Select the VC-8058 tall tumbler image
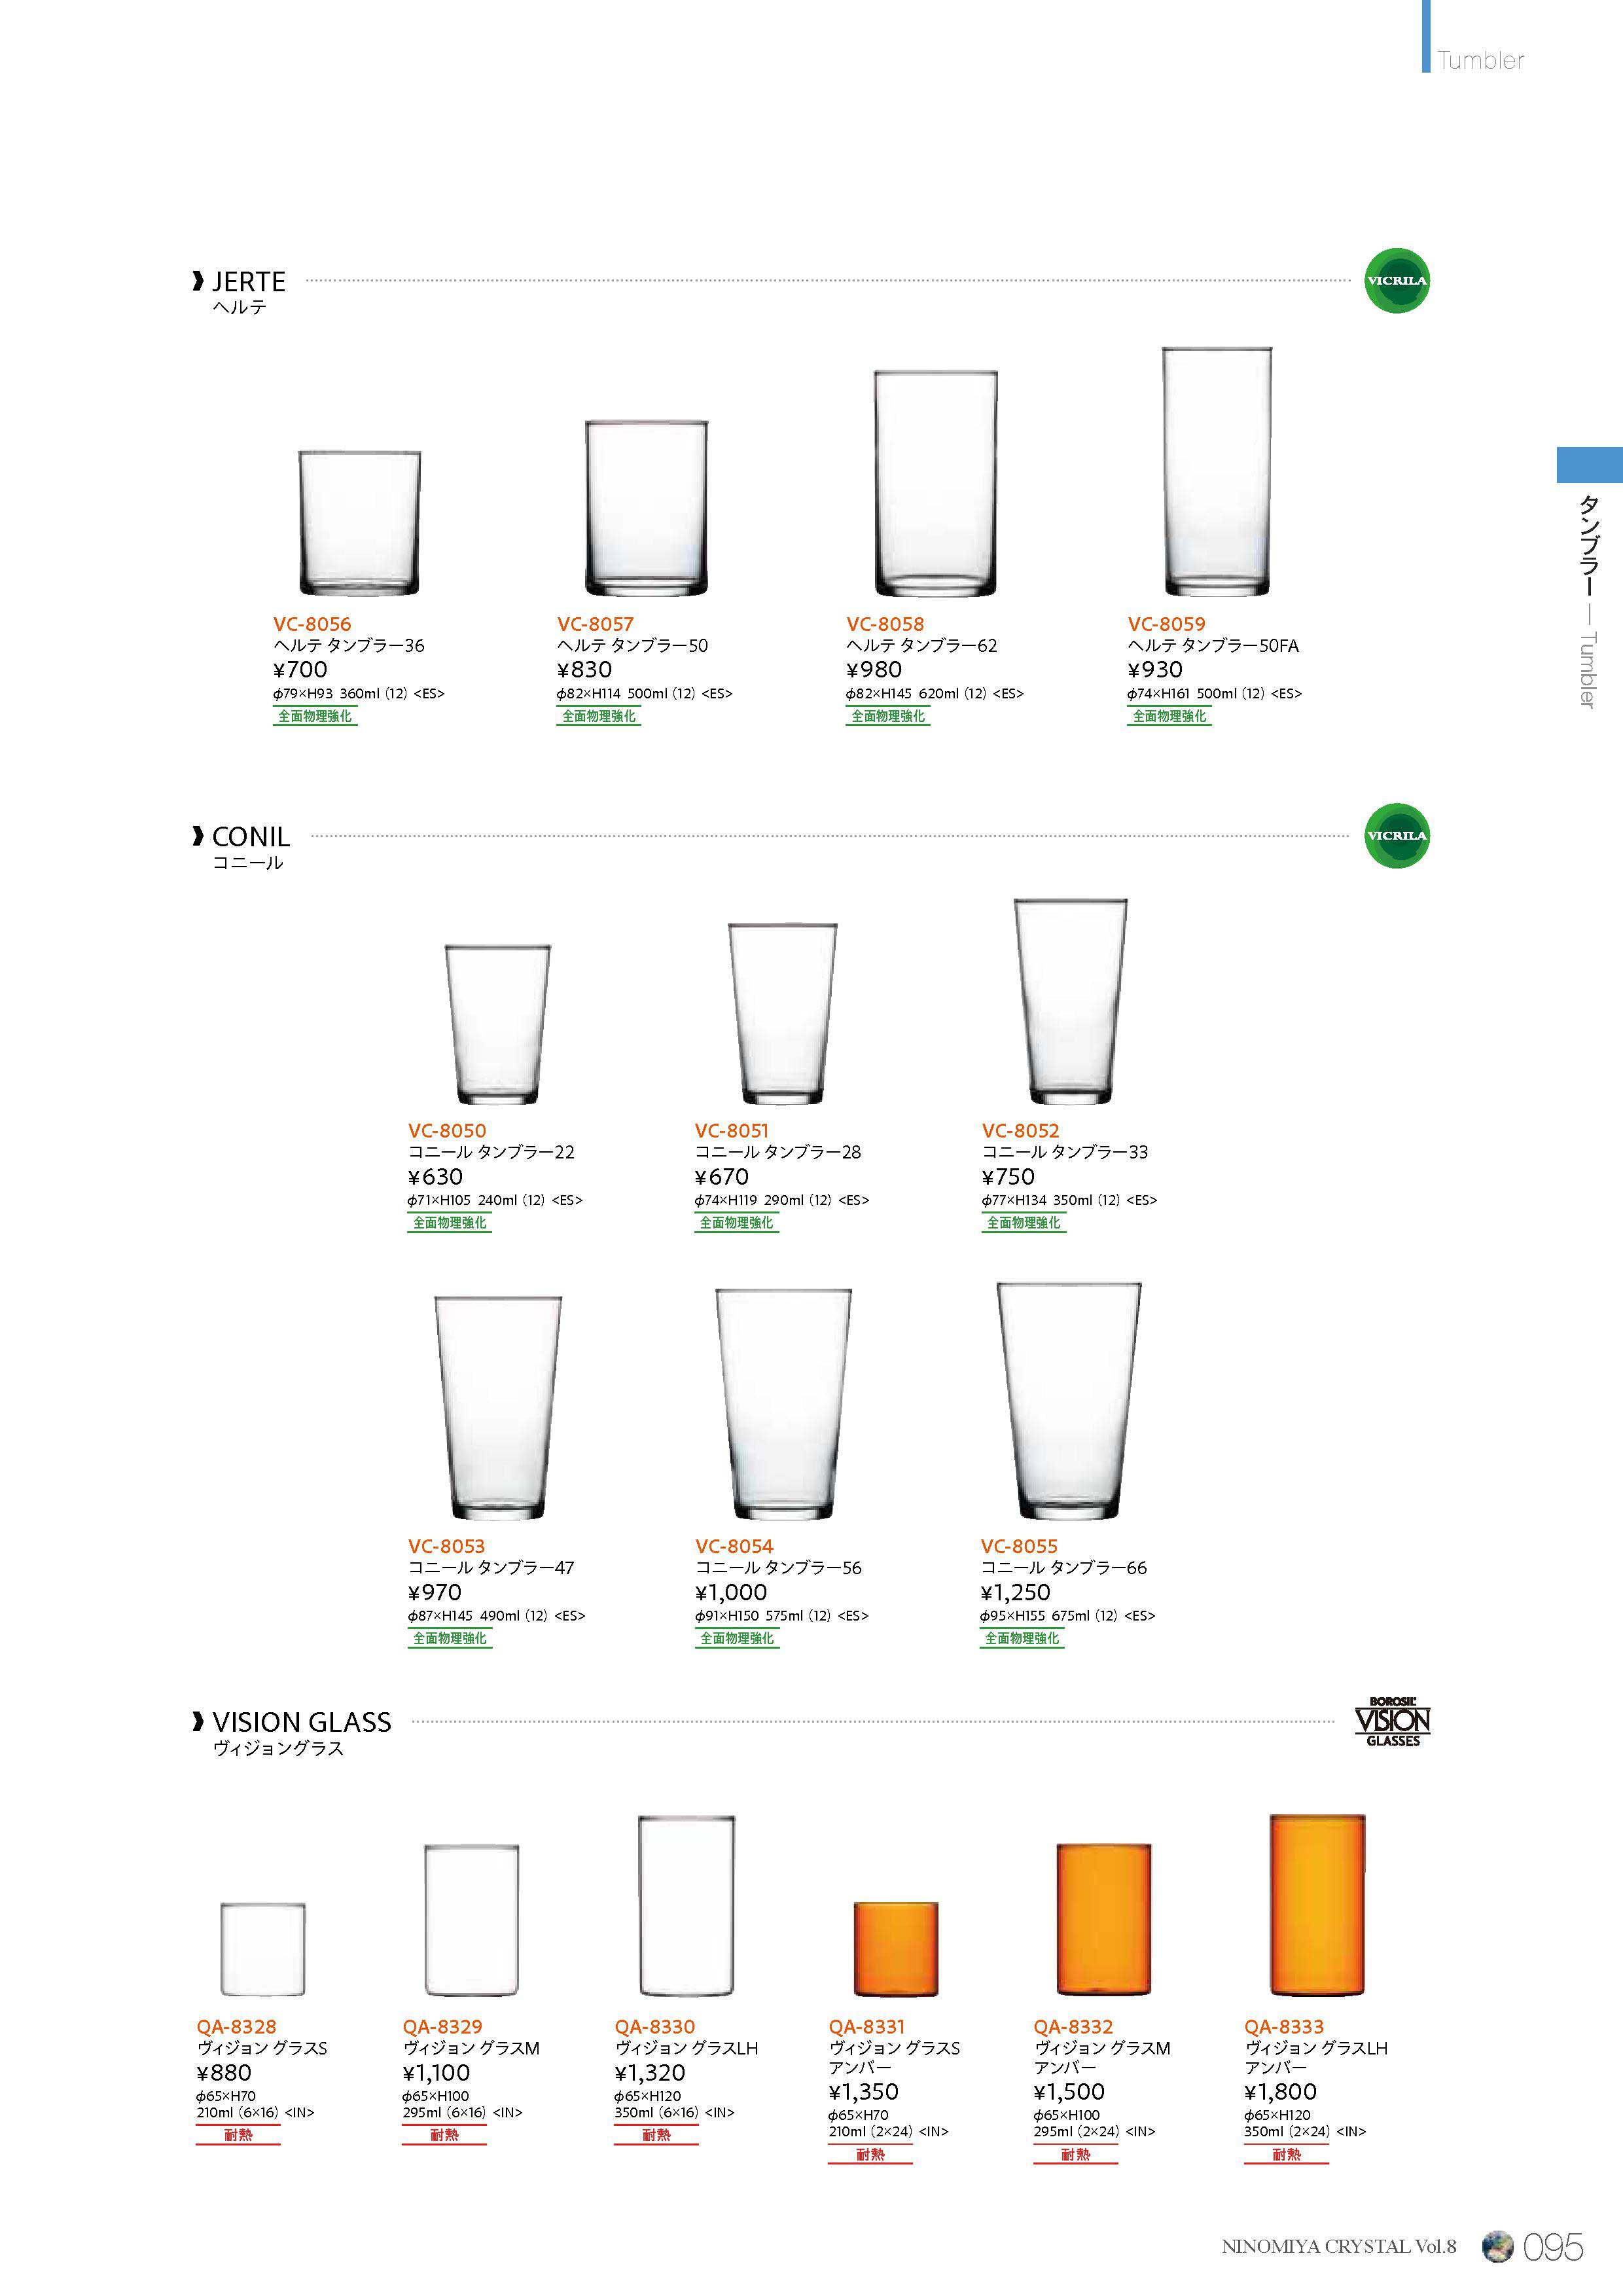Screen dimensions: 1623x2296 click(x=935, y=484)
